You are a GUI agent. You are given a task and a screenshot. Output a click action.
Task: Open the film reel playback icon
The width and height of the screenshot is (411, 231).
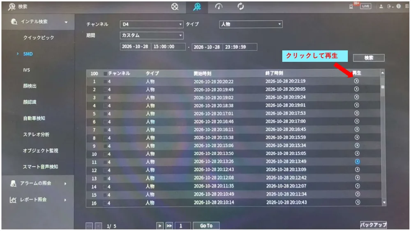point(175,7)
